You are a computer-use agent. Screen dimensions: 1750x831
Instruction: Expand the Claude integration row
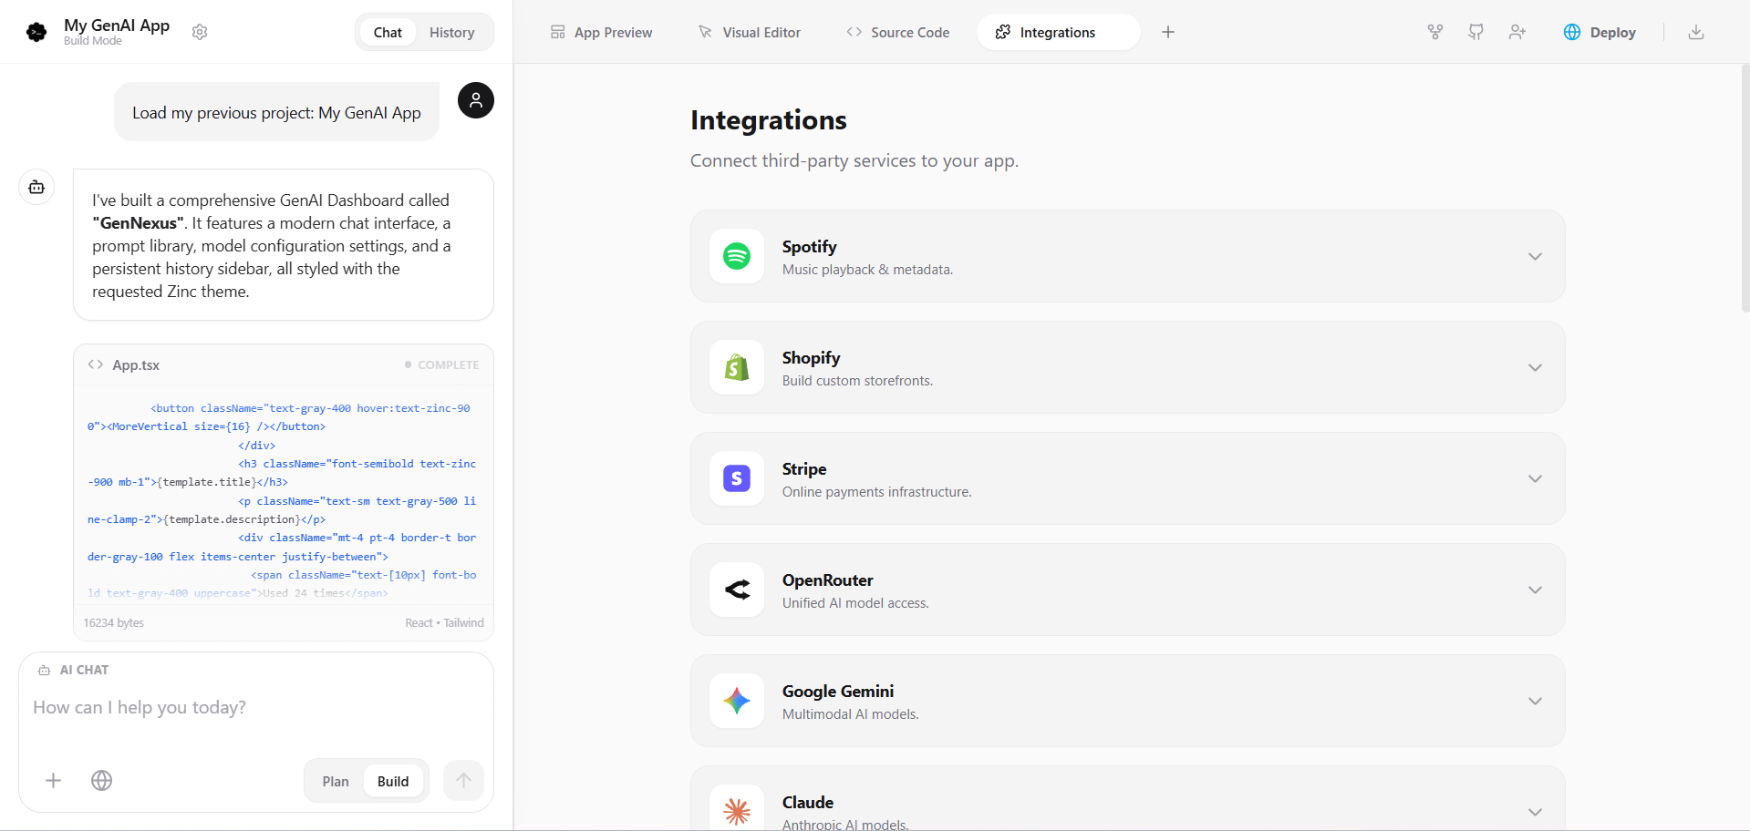[x=1535, y=812]
